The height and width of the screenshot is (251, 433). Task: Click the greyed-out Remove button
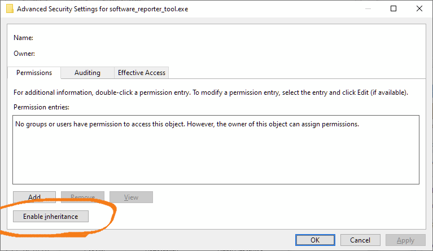coord(82,197)
